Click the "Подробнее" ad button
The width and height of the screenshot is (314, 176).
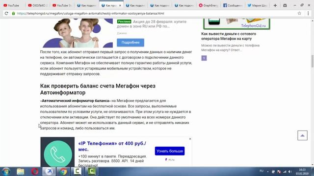(x=131, y=43)
